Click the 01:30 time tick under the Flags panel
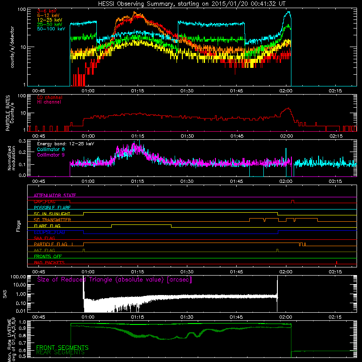 (187, 272)
